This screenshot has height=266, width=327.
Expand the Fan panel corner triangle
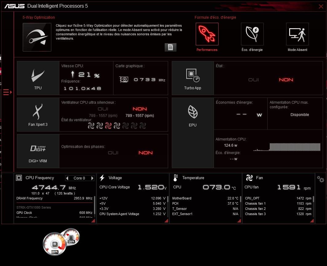coord(312,221)
